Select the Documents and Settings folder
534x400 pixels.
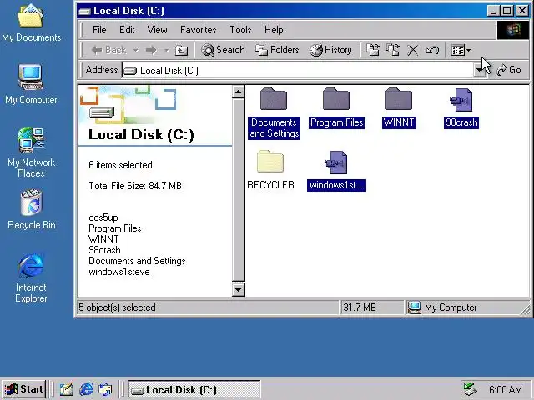[274, 113]
